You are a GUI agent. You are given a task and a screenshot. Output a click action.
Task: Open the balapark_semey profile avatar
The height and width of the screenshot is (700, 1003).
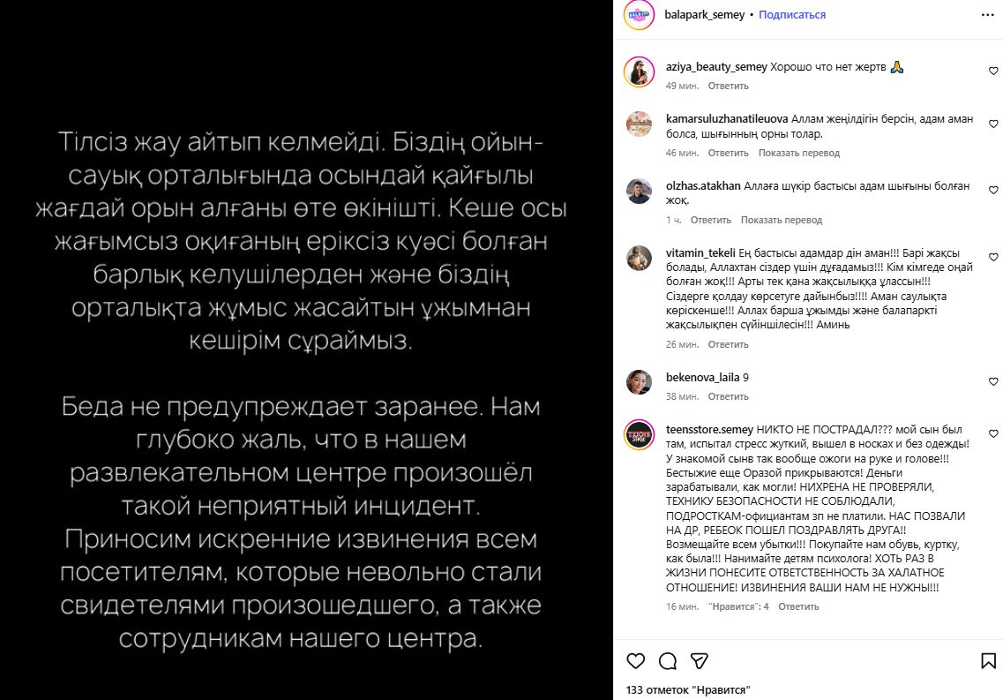[639, 15]
